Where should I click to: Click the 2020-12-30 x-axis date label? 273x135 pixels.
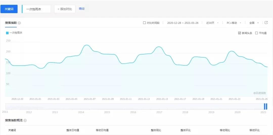pyautogui.click(x=17, y=99)
